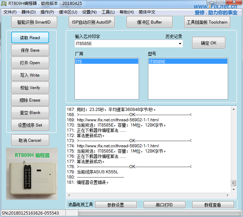Open 工具链面板 Toolchain button
The height and width of the screenshot is (217, 243).
(207, 22)
